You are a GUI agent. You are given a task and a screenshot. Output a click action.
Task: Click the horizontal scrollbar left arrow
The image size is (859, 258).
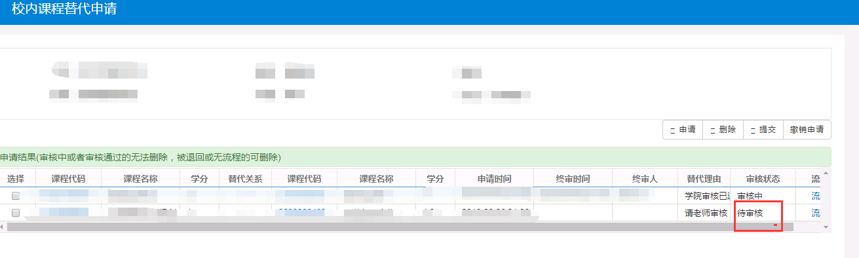coord(3,226)
